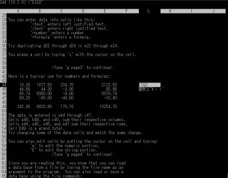Click the cell containing 1877.50
This screenshot has height=178, width=228.
44,85
